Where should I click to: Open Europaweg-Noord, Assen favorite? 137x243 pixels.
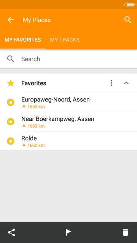68,103
